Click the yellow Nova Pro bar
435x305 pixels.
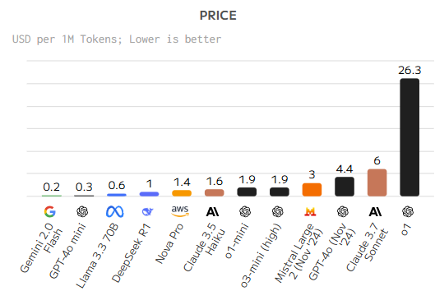click(182, 193)
